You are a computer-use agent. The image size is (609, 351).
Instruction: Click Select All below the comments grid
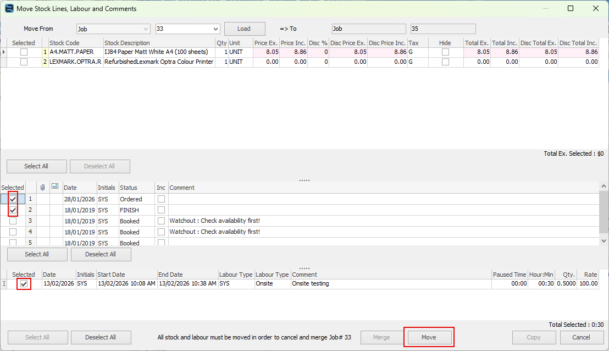(37, 254)
